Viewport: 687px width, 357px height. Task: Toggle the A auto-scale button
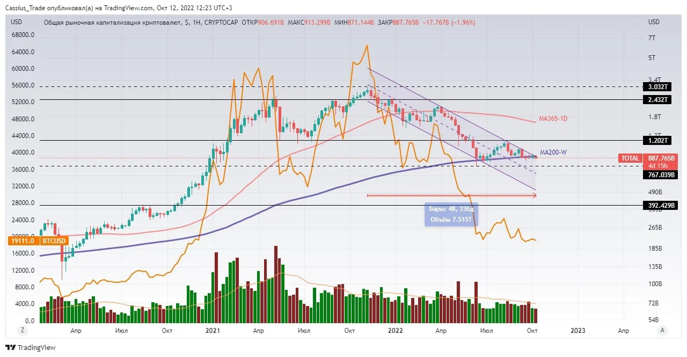[663, 330]
